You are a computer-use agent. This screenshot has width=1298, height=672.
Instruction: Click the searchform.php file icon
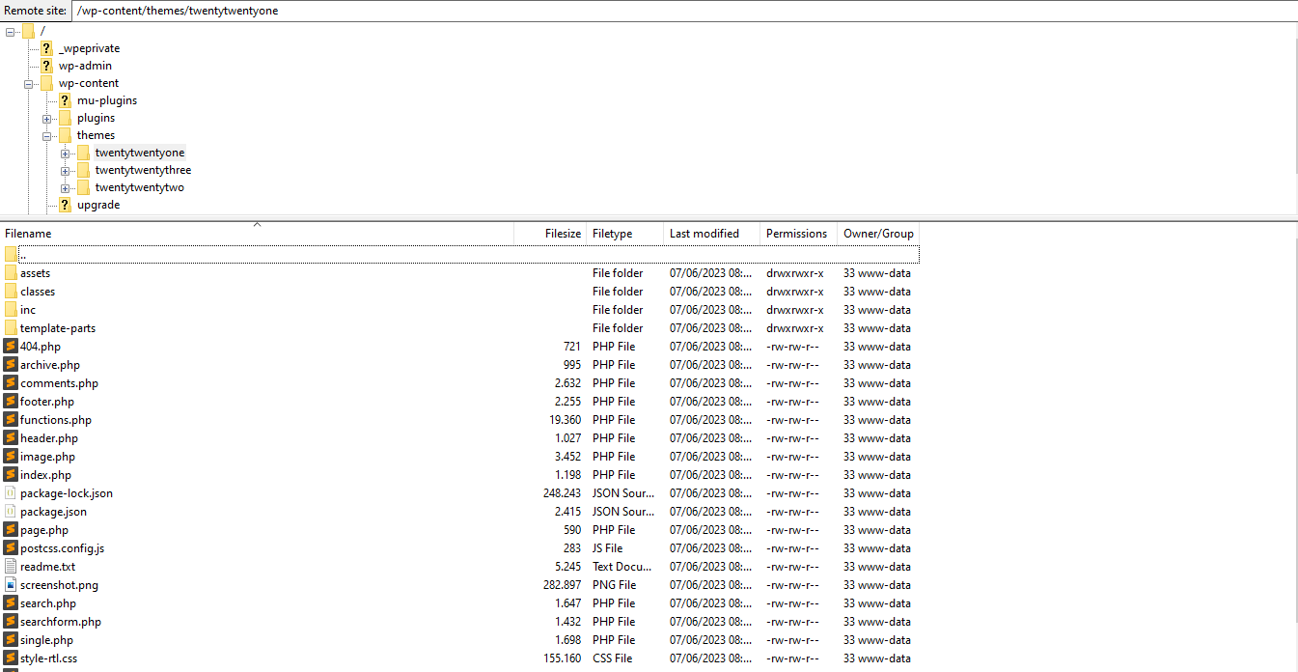[11, 622]
